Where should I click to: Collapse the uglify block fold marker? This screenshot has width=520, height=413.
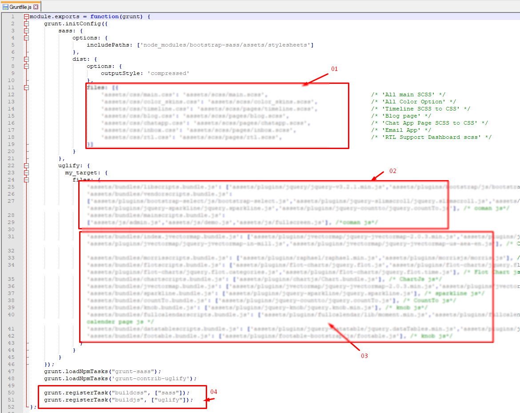coord(26,165)
